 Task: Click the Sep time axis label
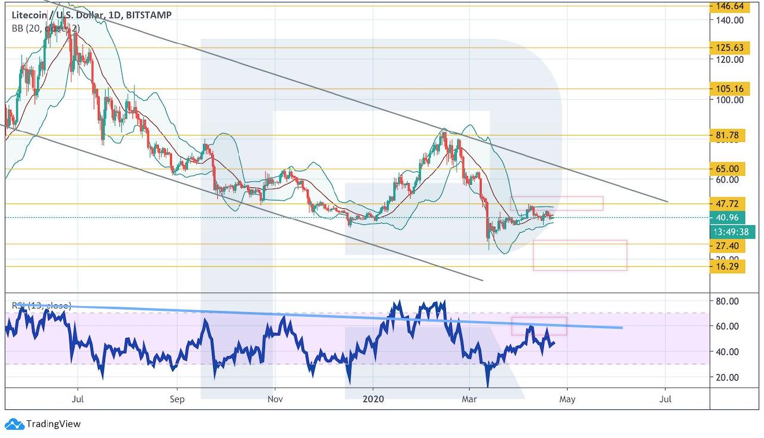pyautogui.click(x=176, y=399)
